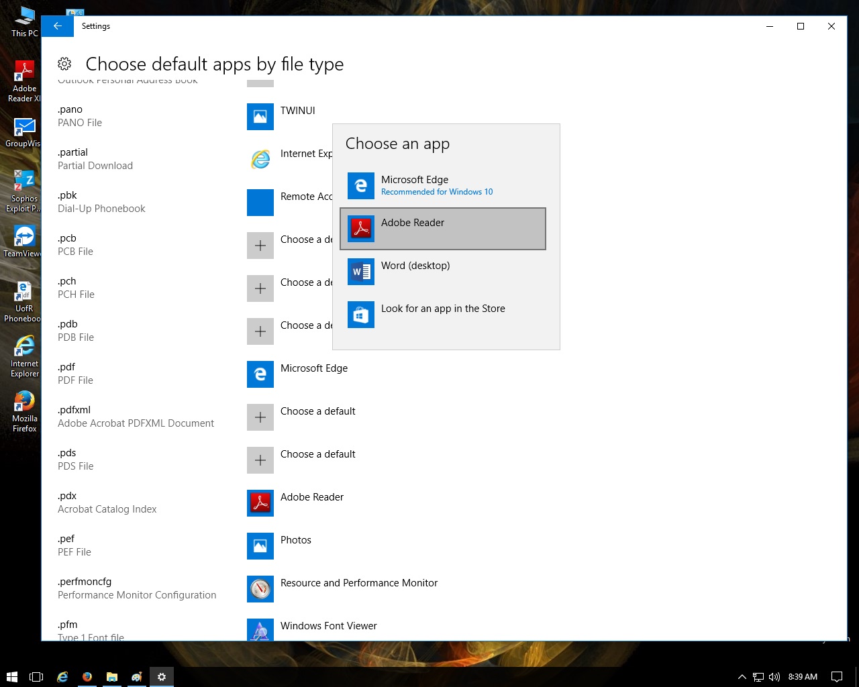
Task: Open Sophos Exploit Prevention desktop shortcut
Action: [24, 191]
